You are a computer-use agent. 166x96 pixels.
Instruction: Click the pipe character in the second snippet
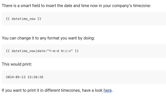tap(37, 51)
